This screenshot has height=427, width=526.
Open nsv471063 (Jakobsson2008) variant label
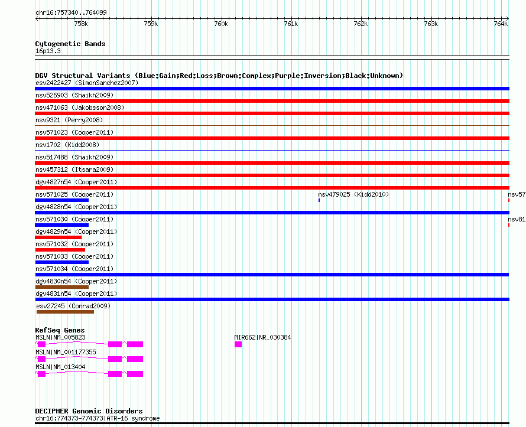(x=80, y=107)
